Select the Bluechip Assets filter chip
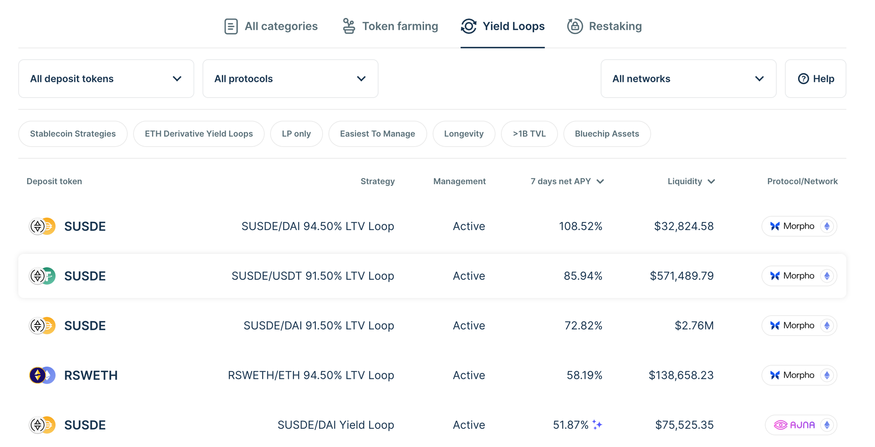This screenshot has width=875, height=447. tap(607, 134)
